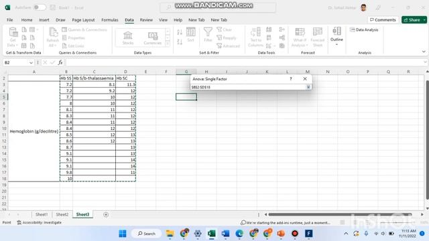Click the horizontal scrollbar

340,214
